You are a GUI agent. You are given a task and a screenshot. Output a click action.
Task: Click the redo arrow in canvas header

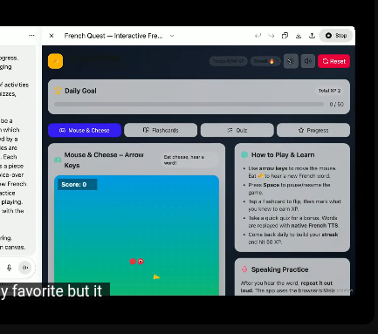coord(271,36)
